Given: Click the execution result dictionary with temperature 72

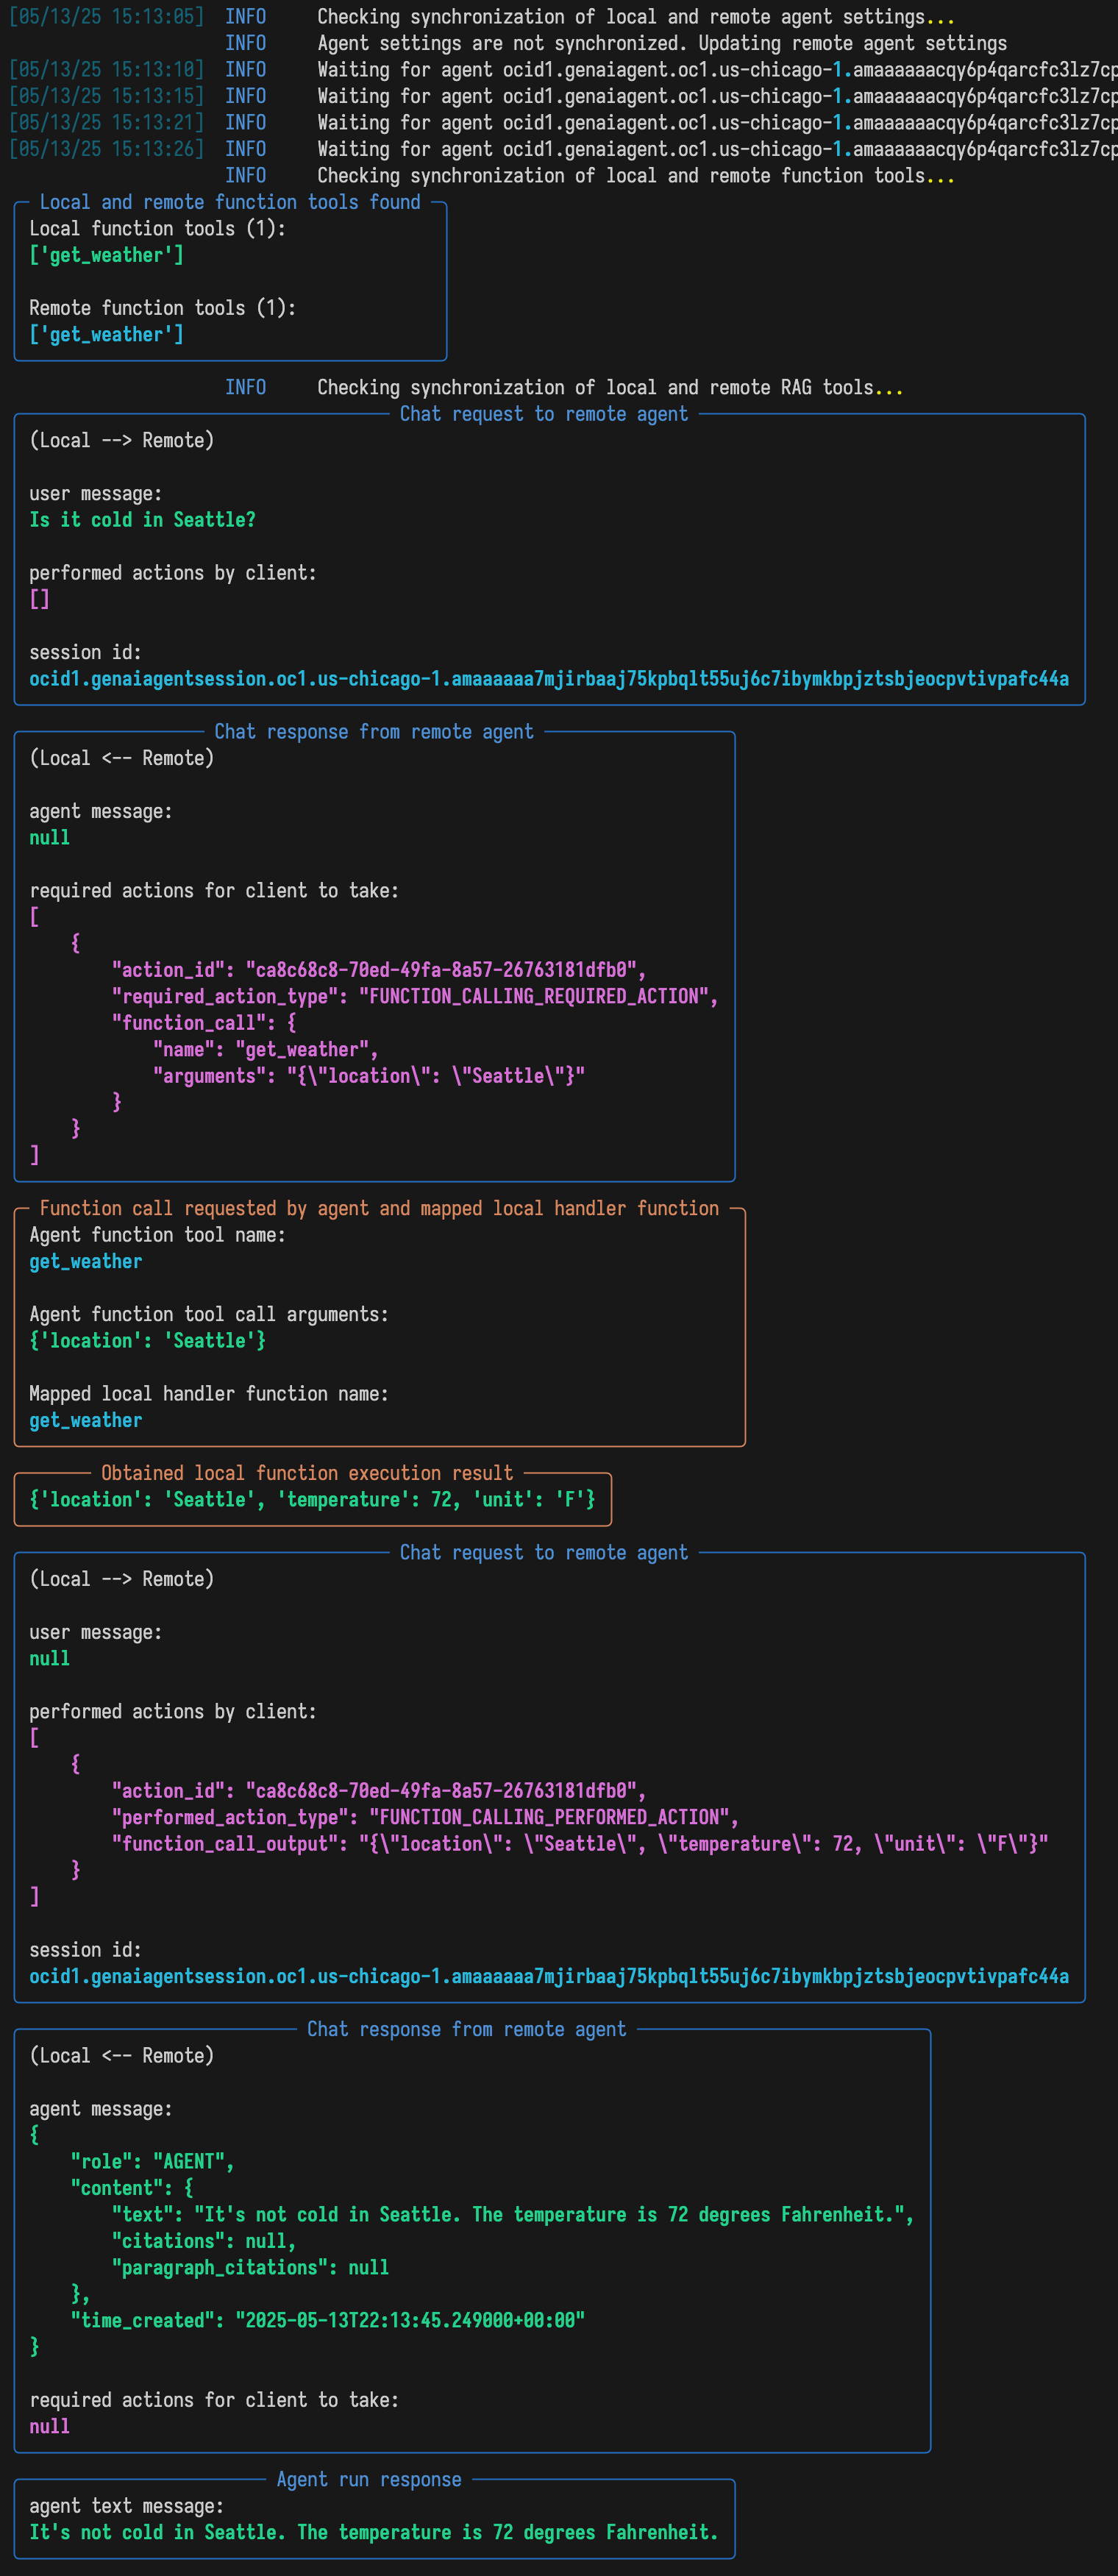Looking at the screenshot, I should [312, 1499].
